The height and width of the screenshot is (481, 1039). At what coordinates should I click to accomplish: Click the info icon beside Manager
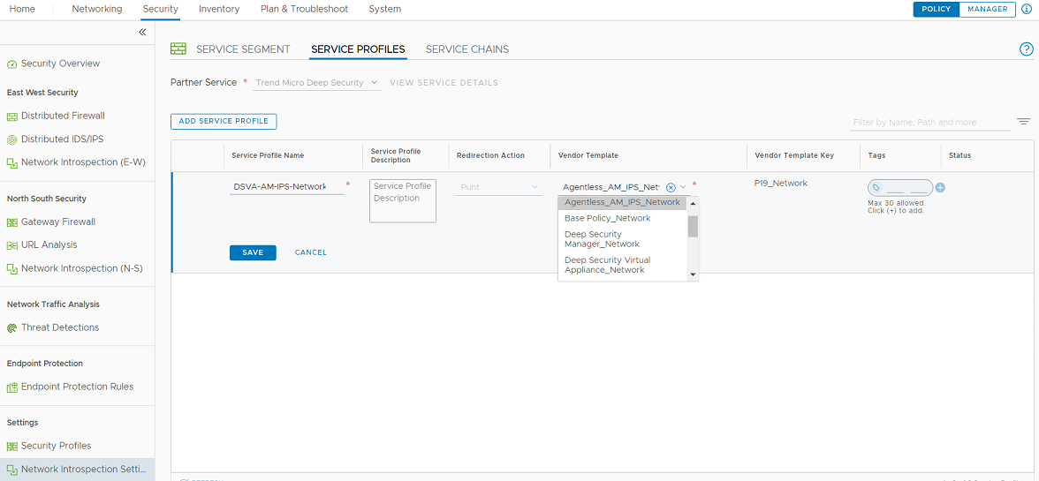click(1026, 9)
